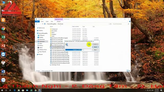
Task: Select the Programs folder
Action: click(54, 34)
